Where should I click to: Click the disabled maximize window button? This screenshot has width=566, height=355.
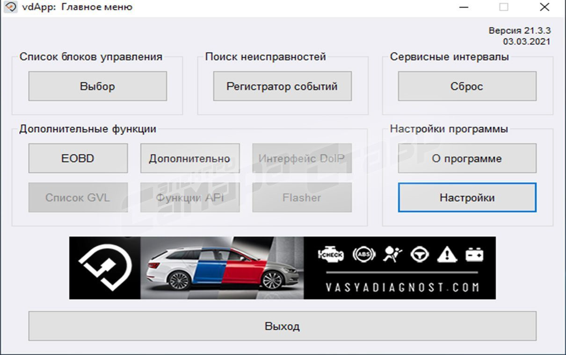[504, 7]
